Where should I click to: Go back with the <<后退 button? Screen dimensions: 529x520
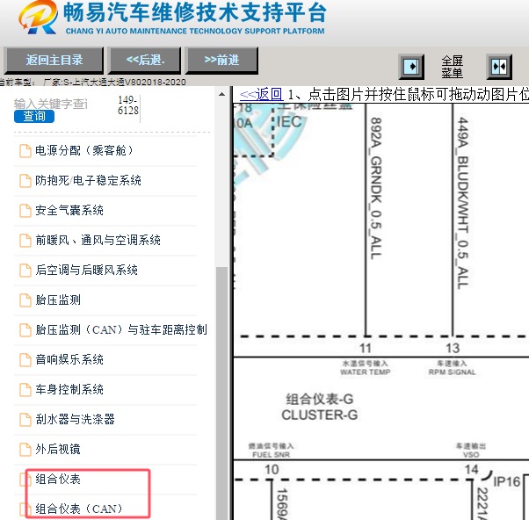(x=145, y=61)
